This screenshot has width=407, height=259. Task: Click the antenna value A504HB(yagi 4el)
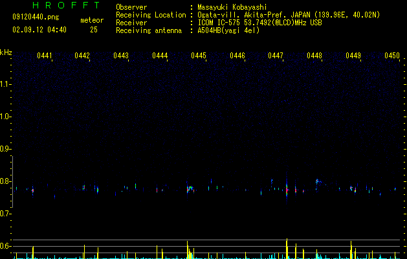pos(228,30)
